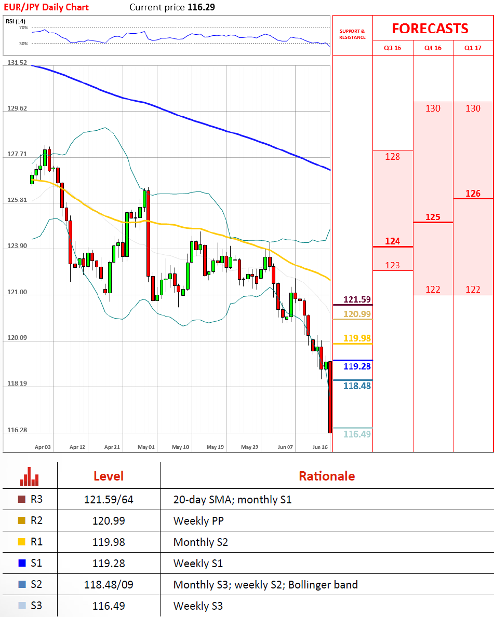Click the S3 light blue swatch
This screenshot has height=617, width=494.
(22, 606)
